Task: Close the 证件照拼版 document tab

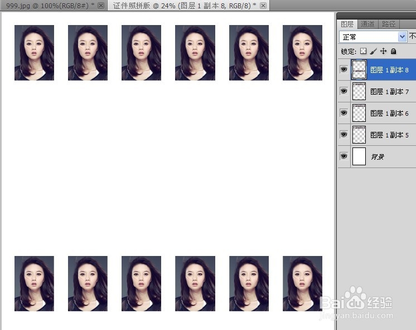Action: (x=263, y=6)
